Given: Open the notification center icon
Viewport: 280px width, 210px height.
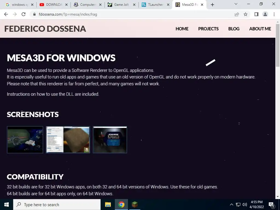Looking at the screenshot, I should tap(272, 205).
